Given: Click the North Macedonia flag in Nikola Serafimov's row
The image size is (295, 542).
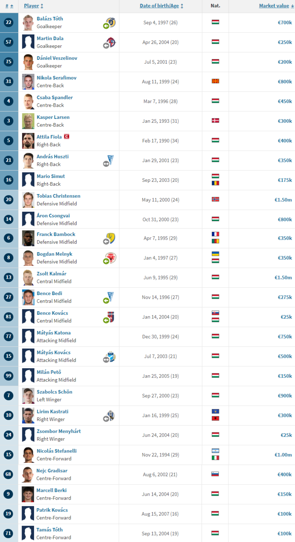Looking at the screenshot, I should click(215, 81).
